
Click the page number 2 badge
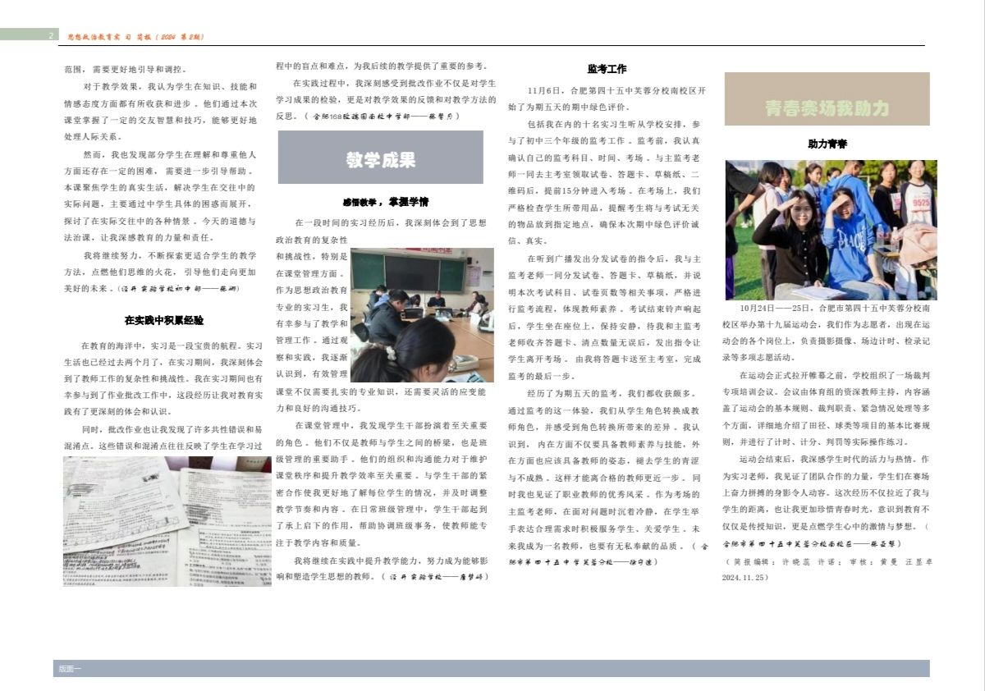click(51, 36)
